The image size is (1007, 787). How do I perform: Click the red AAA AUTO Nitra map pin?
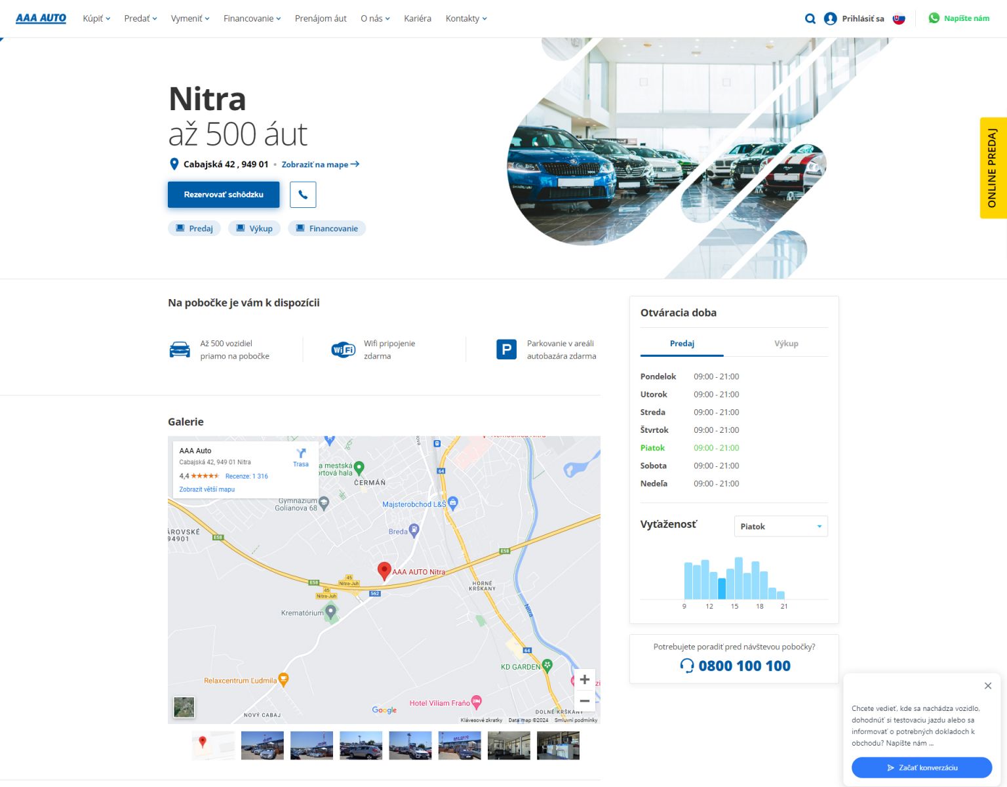[x=385, y=571]
